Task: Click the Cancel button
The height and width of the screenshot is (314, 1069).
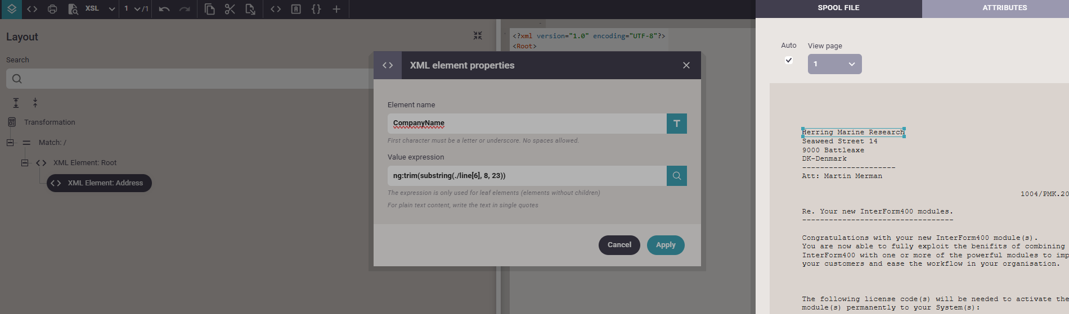Action: (619, 245)
